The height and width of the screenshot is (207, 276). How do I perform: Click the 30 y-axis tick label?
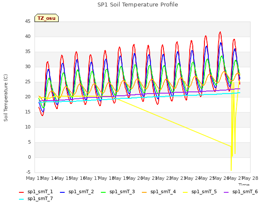[x=28, y=66]
